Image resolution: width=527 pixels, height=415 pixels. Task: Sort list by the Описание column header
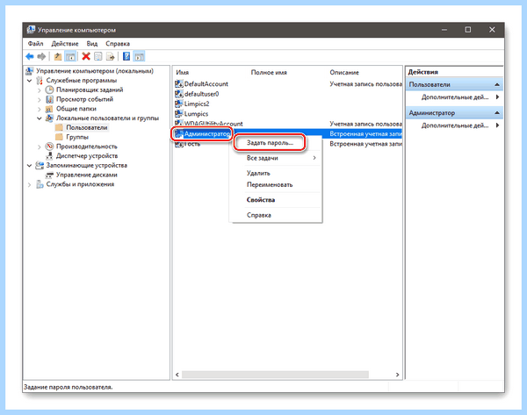[x=344, y=72]
